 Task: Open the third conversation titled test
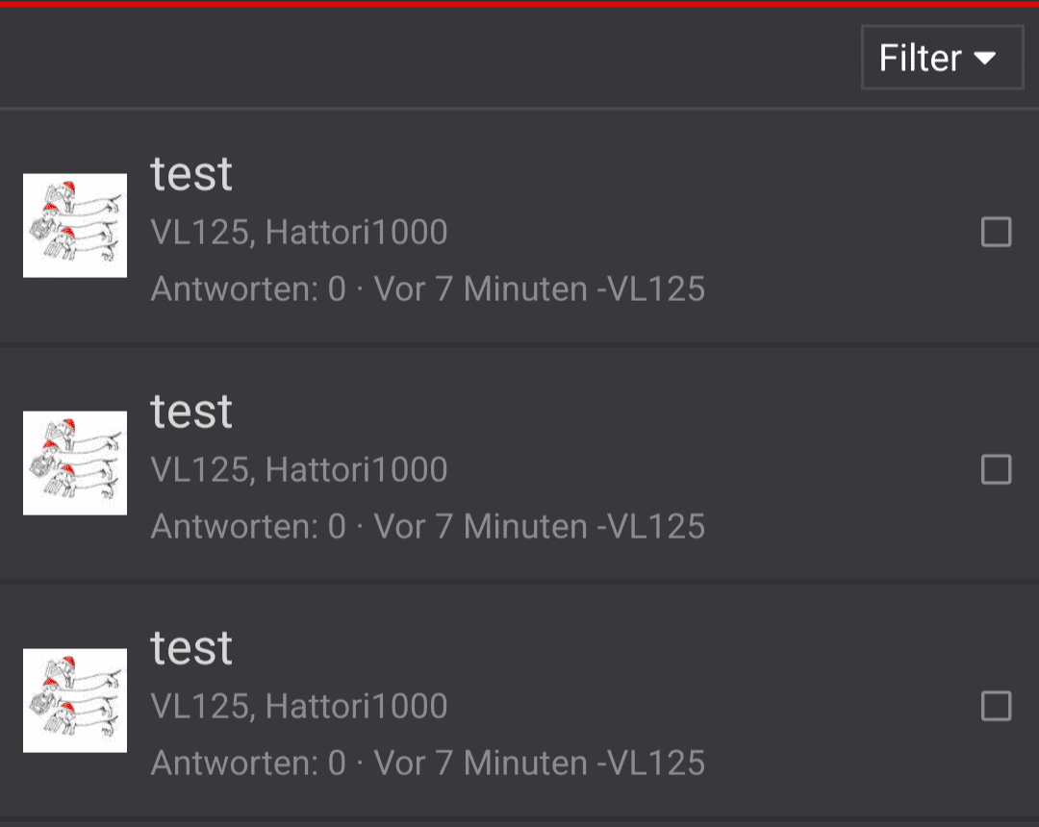191,649
